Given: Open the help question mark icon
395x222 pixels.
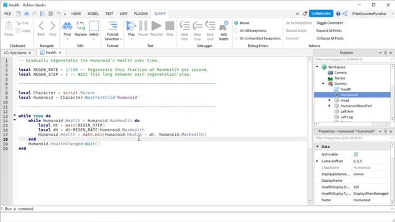Looking at the screenshot, I should pos(338,14).
